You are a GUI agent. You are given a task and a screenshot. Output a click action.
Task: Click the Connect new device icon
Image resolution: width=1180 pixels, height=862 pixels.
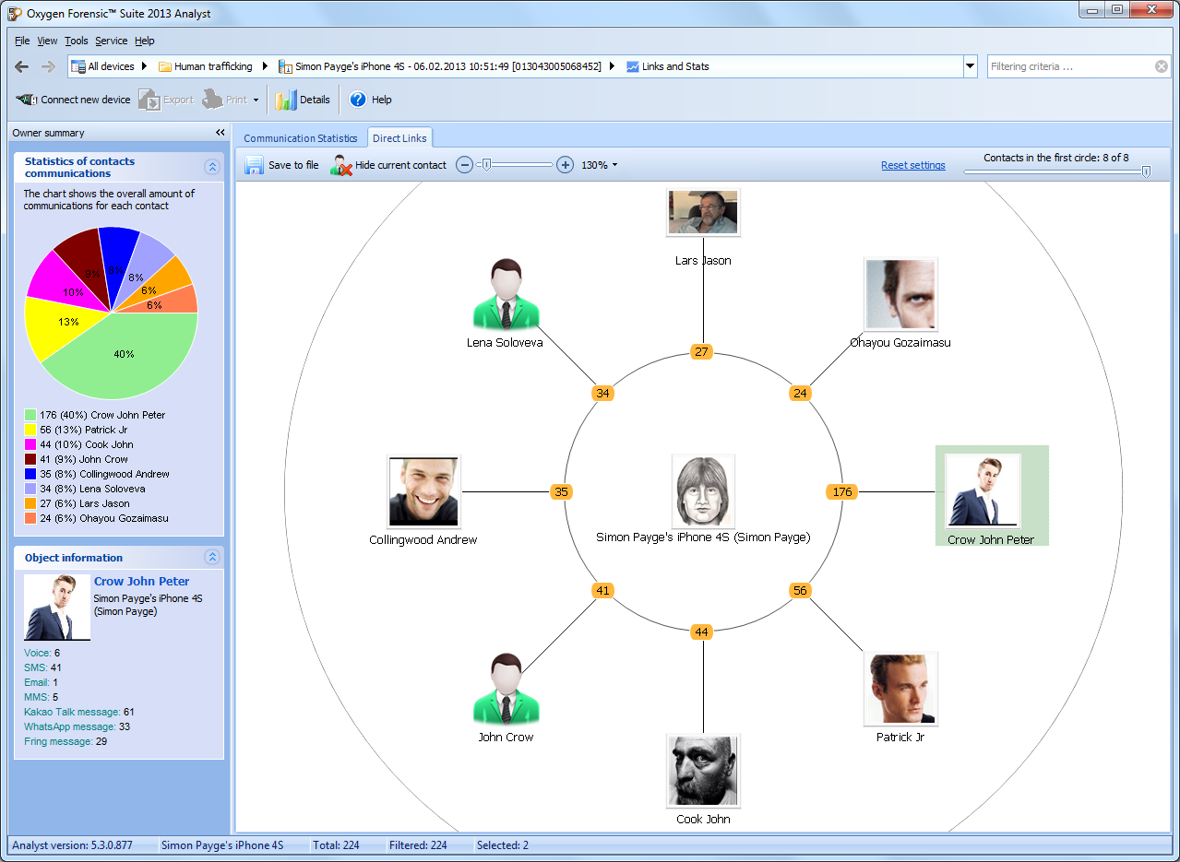click(27, 100)
